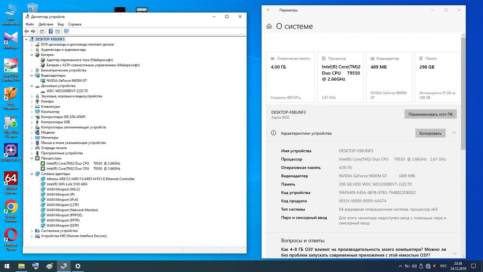The width and height of the screenshot is (483, 272).
Task: Select Батарея с ACPI-совместимым управлением item
Action: point(93,65)
